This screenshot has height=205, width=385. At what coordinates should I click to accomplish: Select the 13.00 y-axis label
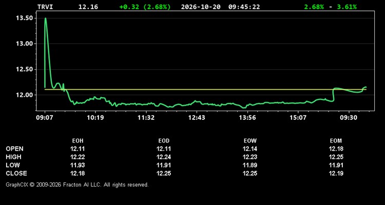point(24,44)
